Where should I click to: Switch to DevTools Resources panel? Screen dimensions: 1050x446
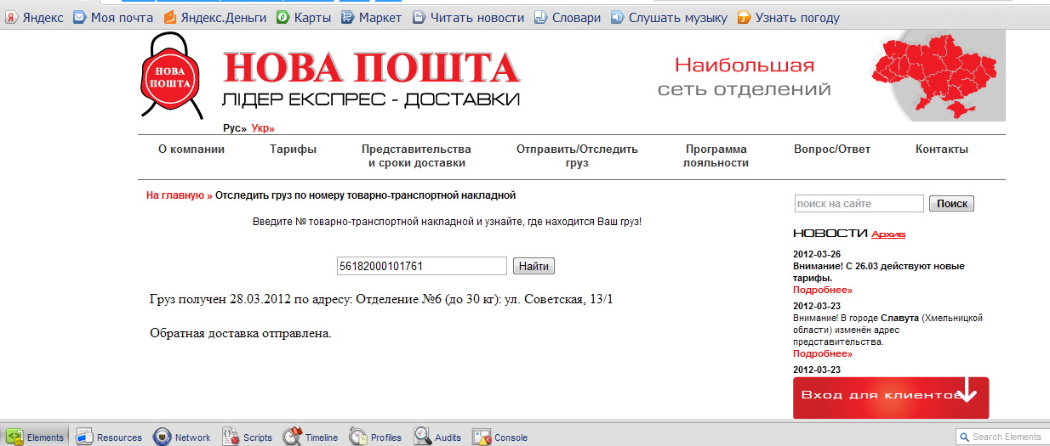[x=109, y=437]
